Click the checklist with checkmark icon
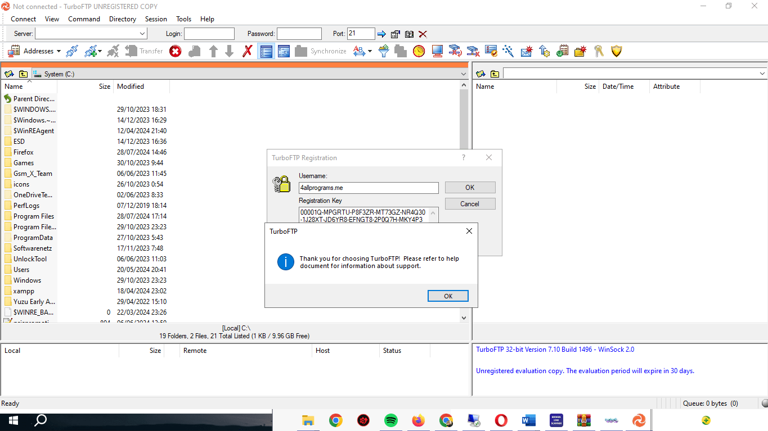 [x=491, y=51]
